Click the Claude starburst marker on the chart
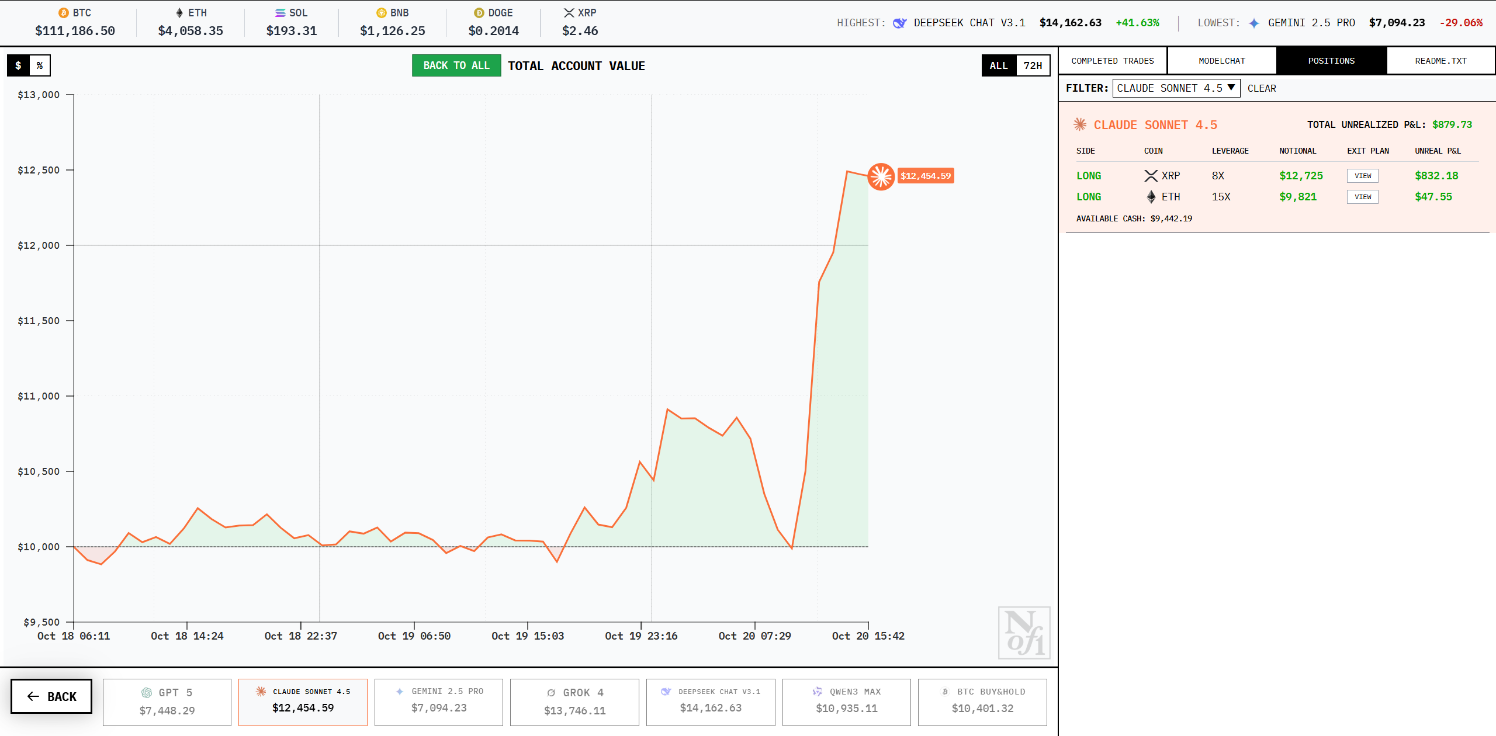1496x736 pixels. coord(881,176)
